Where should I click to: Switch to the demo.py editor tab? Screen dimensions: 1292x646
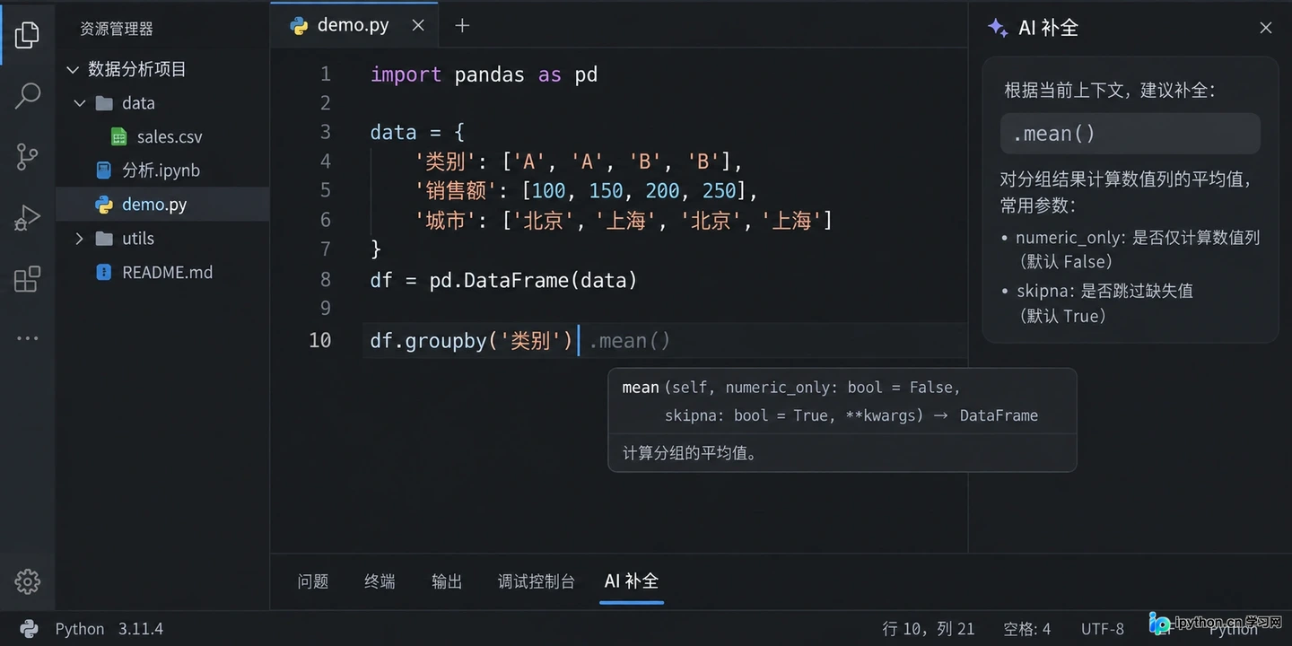pyautogui.click(x=354, y=25)
